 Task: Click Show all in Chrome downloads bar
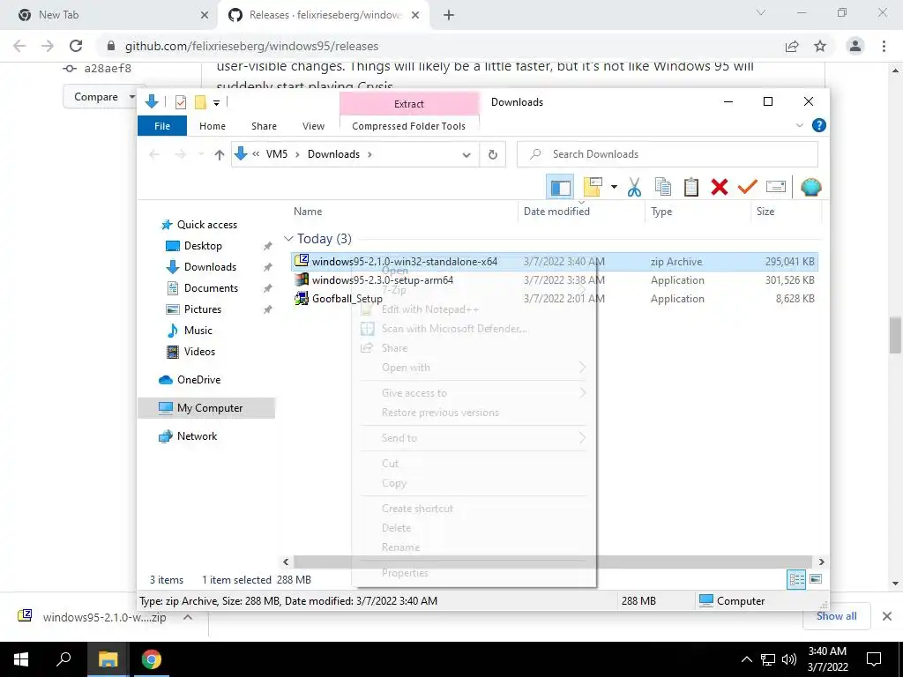coord(836,616)
